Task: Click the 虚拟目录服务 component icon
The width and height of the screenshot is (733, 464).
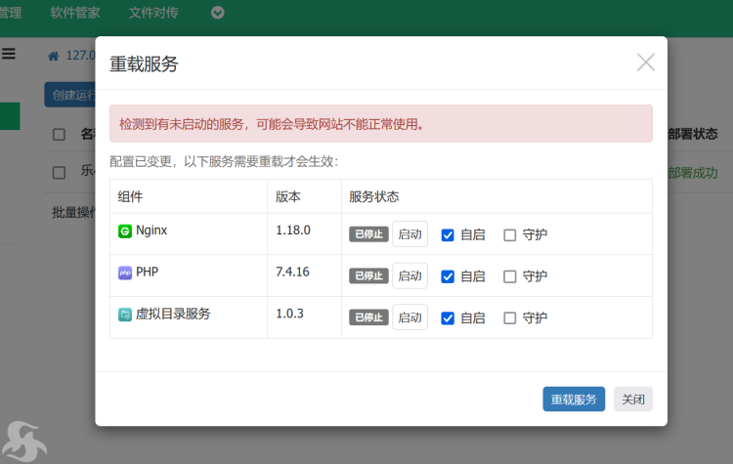Action: click(x=125, y=315)
